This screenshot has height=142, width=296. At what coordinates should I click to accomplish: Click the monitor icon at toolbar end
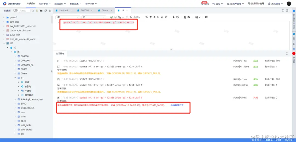pyautogui.click(x=206, y=17)
